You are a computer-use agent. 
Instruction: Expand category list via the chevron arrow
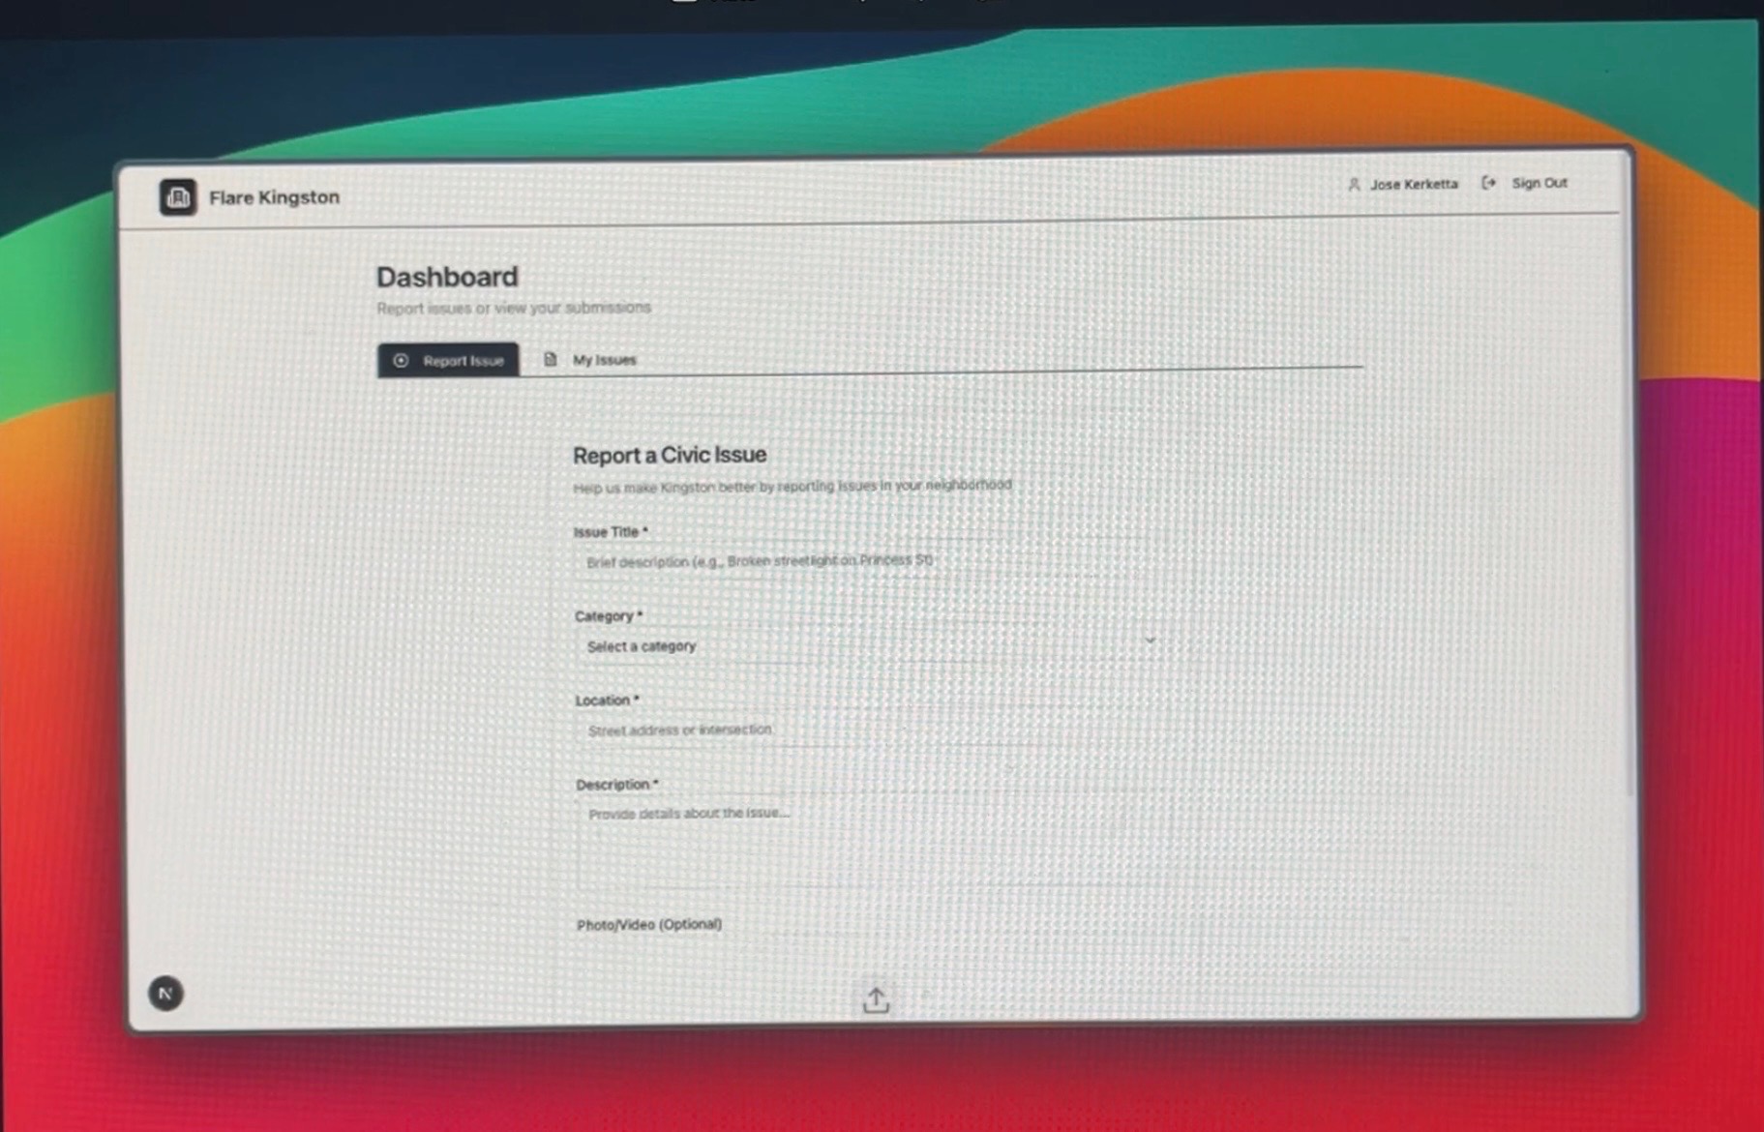[1150, 640]
